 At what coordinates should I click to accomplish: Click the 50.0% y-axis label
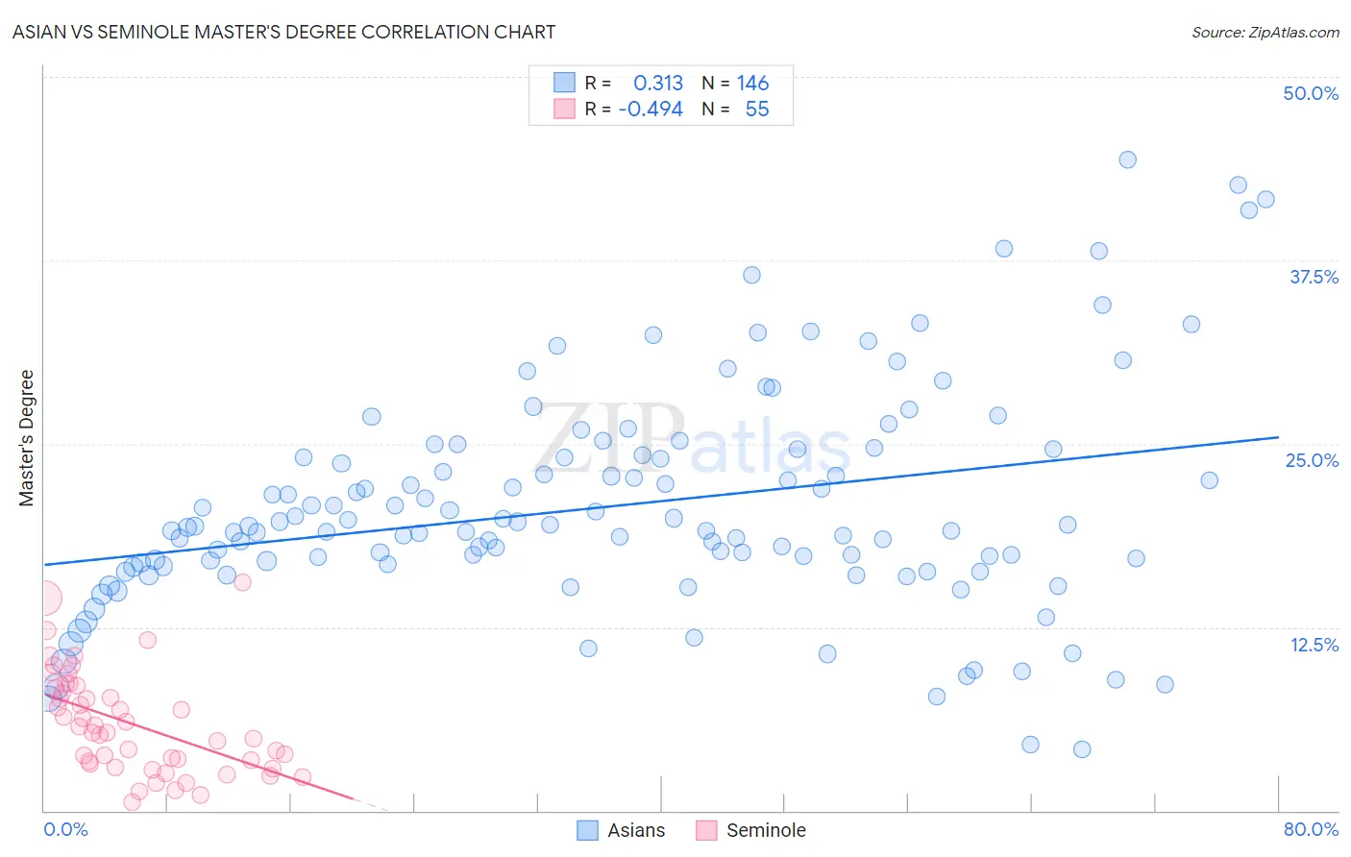pos(1311,93)
